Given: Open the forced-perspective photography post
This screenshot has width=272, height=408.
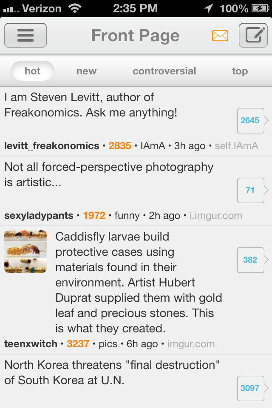Looking at the screenshot, I should [x=109, y=175].
